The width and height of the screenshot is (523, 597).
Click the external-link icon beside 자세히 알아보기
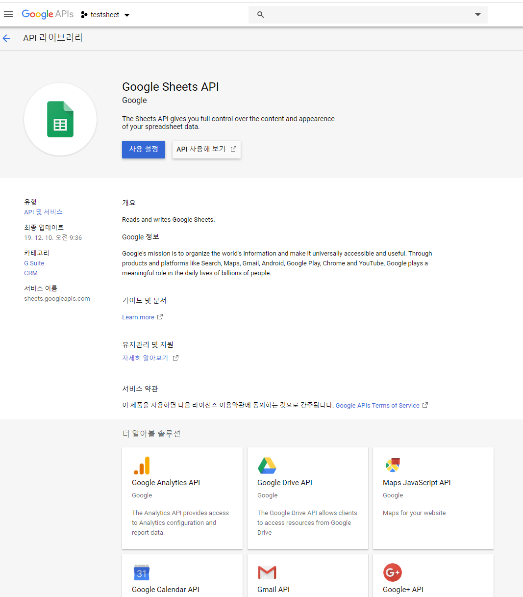coord(175,358)
